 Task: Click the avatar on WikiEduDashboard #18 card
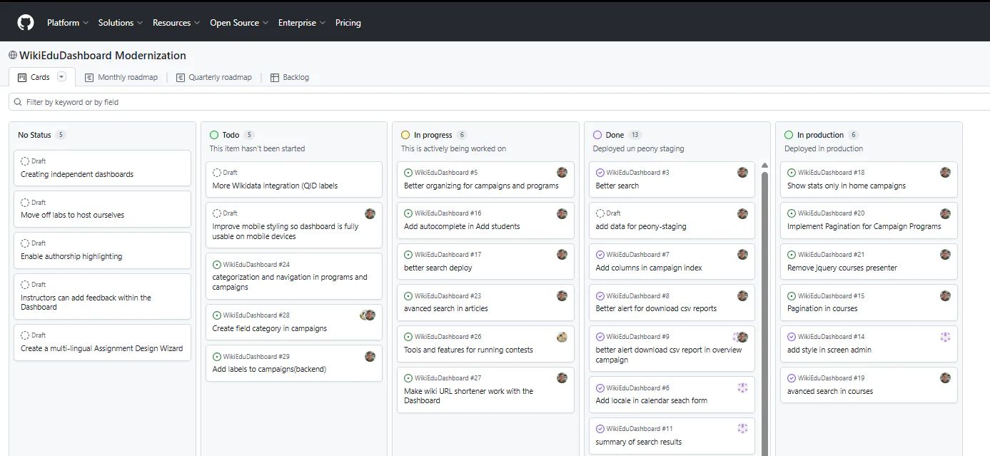pyautogui.click(x=946, y=173)
